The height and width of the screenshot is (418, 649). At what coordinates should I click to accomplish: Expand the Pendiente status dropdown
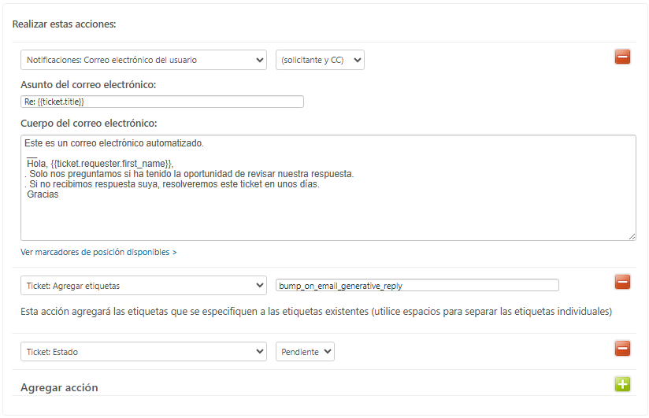coord(305,351)
